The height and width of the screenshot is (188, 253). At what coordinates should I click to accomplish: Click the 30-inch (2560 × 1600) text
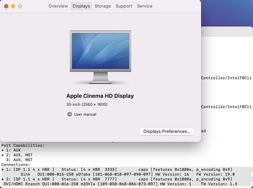coord(87,104)
